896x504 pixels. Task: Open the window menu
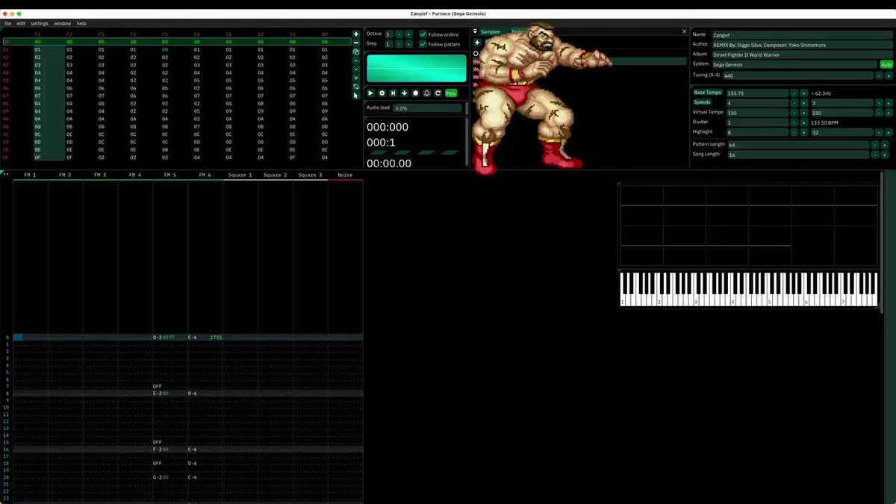point(63,23)
